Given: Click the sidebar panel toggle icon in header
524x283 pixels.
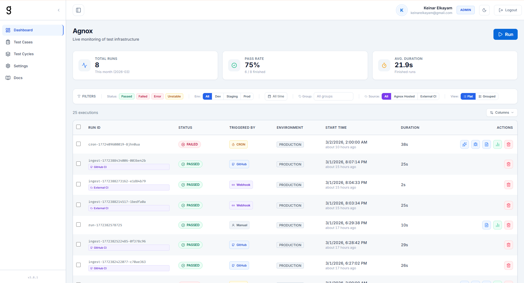Looking at the screenshot, I should click(x=78, y=10).
